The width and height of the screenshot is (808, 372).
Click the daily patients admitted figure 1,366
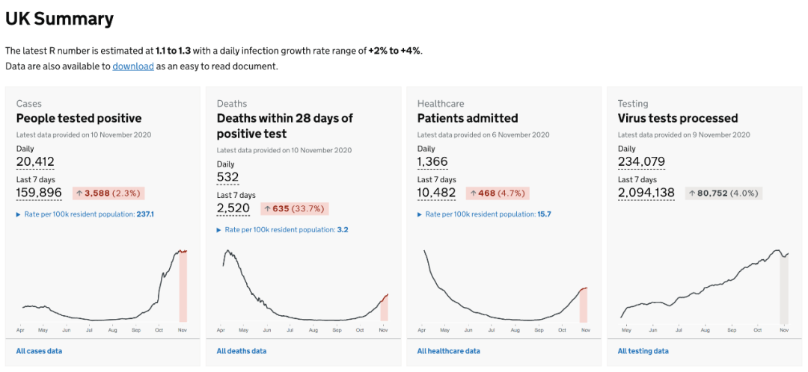tap(432, 162)
